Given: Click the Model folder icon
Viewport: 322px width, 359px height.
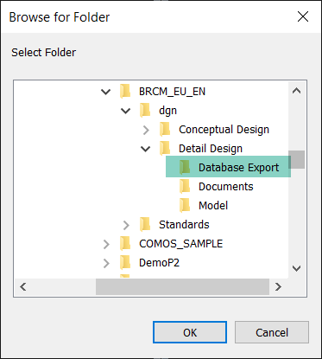Looking at the screenshot, I should [x=185, y=206].
